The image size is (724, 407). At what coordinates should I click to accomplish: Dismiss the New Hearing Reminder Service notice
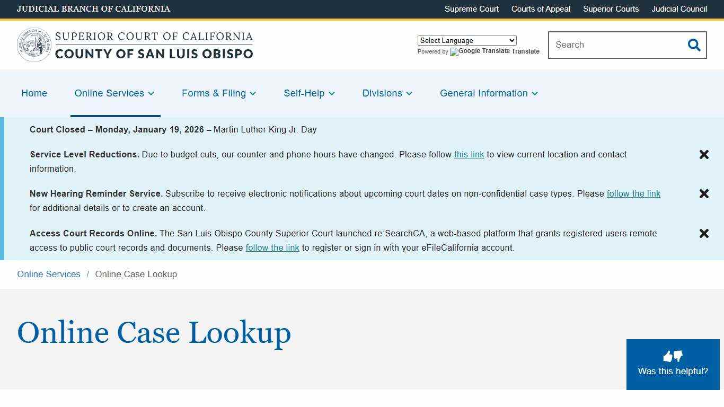coord(704,193)
